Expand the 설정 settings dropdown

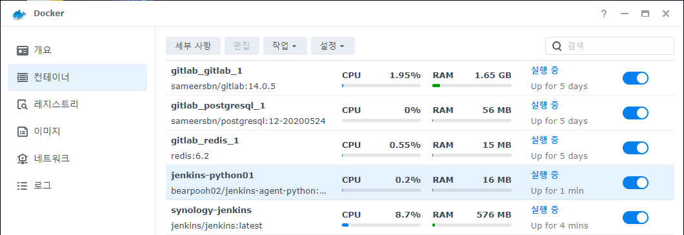click(332, 46)
